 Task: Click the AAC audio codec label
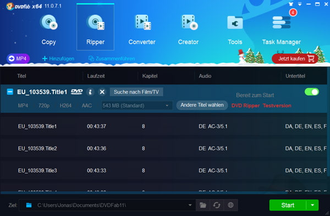(x=87, y=105)
